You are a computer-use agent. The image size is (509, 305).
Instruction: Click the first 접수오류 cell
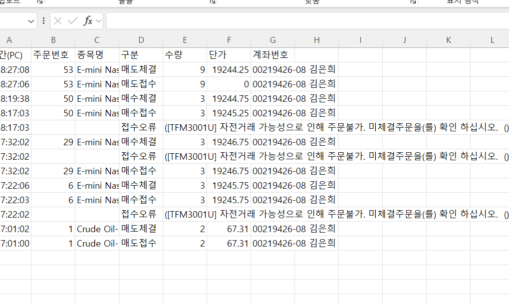point(141,127)
